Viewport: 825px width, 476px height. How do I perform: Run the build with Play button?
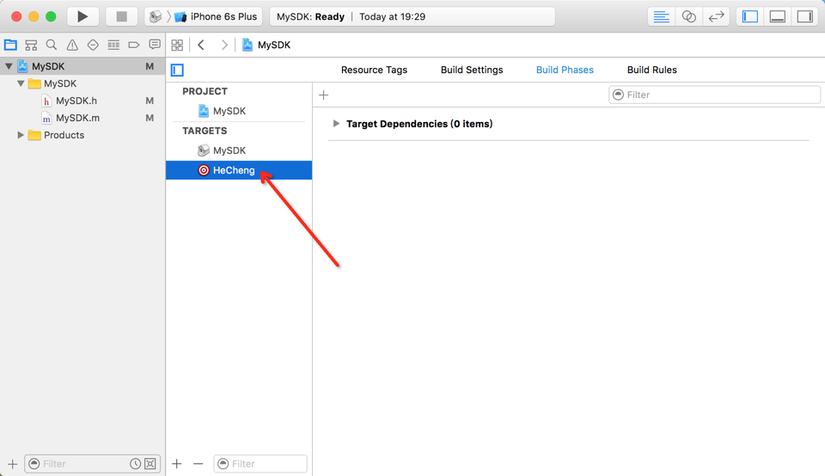click(82, 16)
